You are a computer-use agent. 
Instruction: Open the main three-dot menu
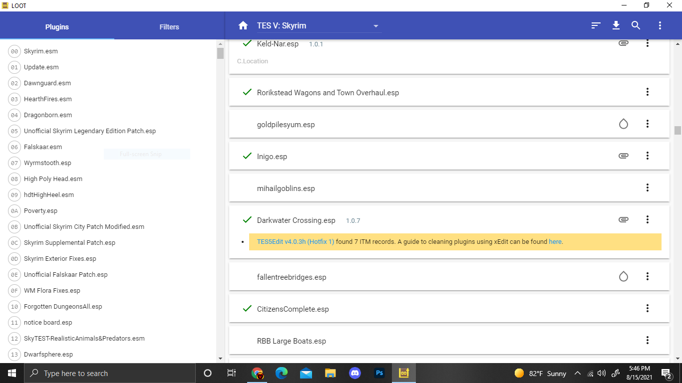click(x=660, y=25)
